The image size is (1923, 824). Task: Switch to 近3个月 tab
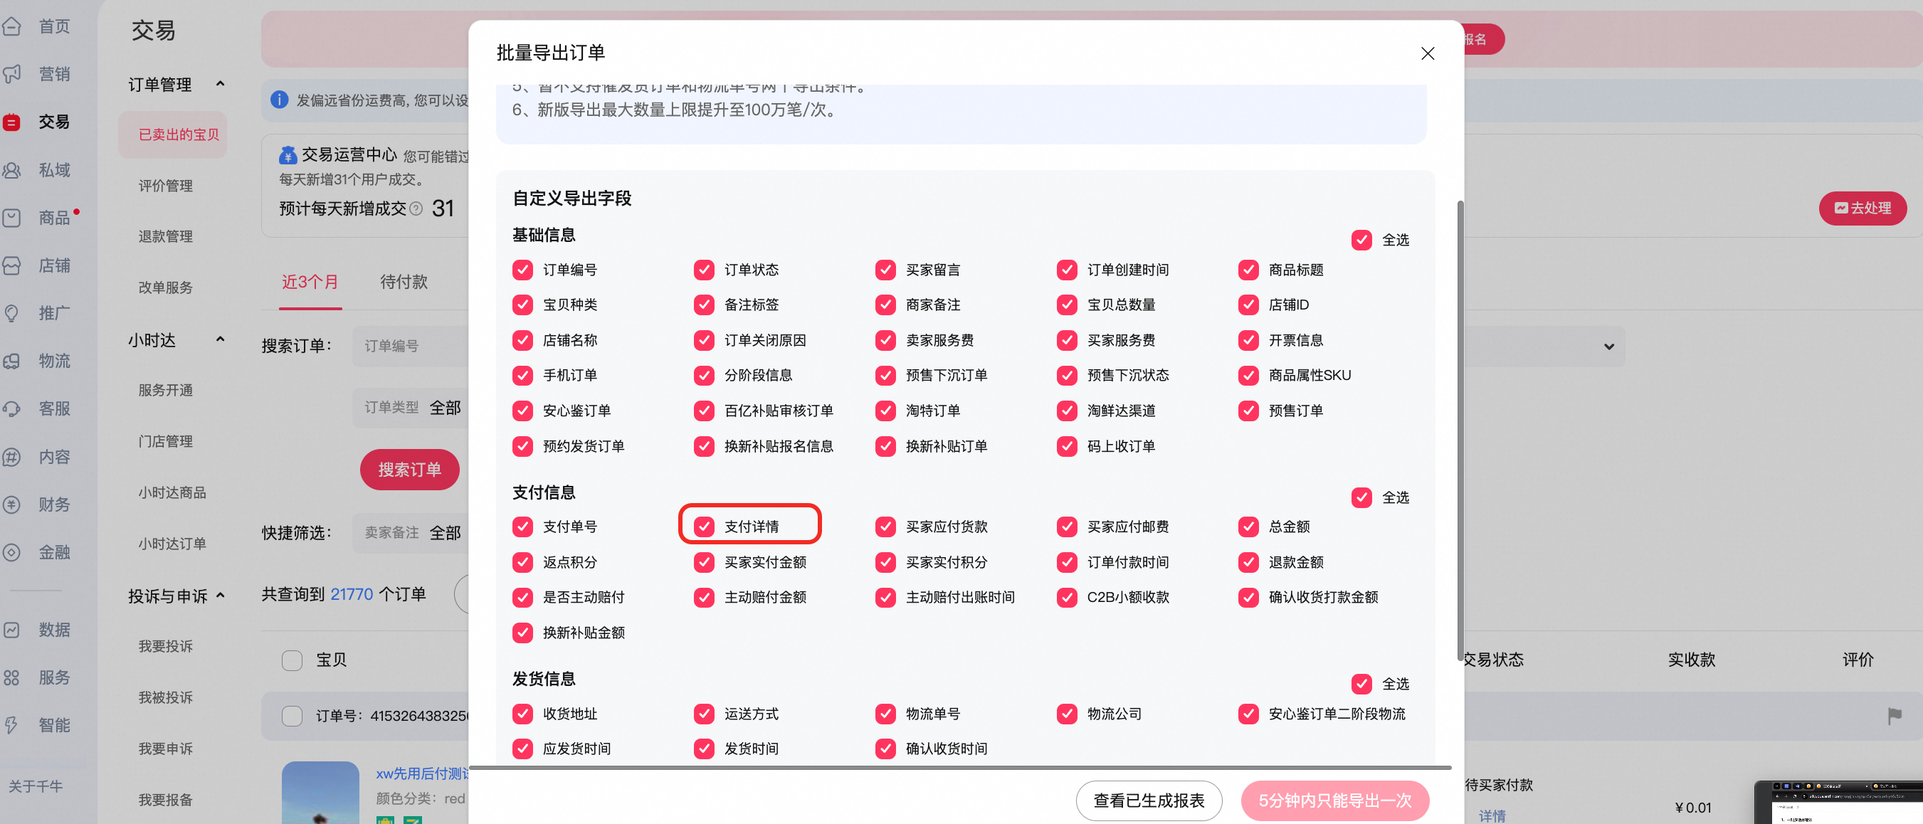coord(310,282)
